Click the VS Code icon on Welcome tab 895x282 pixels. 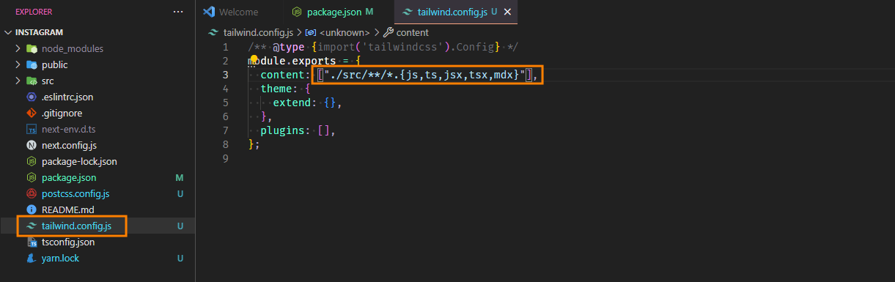click(x=209, y=12)
